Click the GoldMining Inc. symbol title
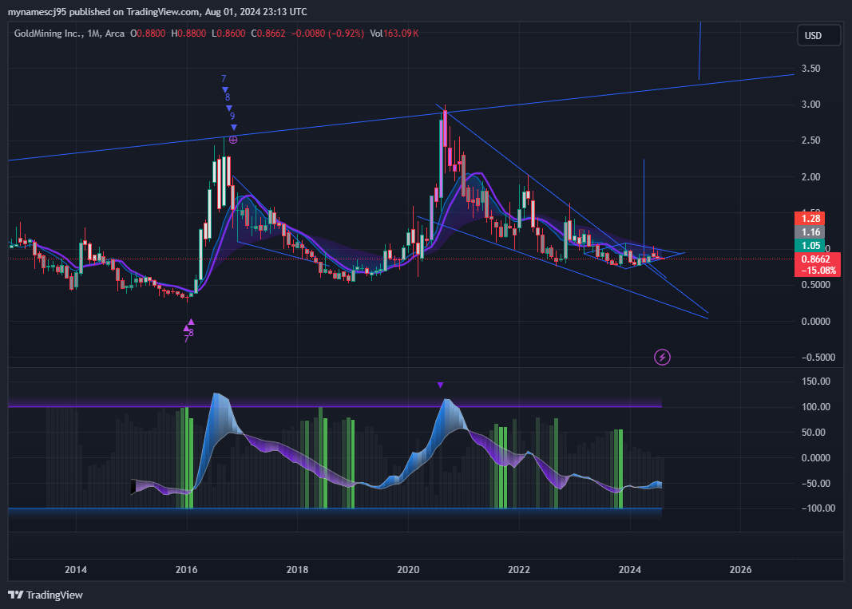This screenshot has width=852, height=609. click(49, 34)
